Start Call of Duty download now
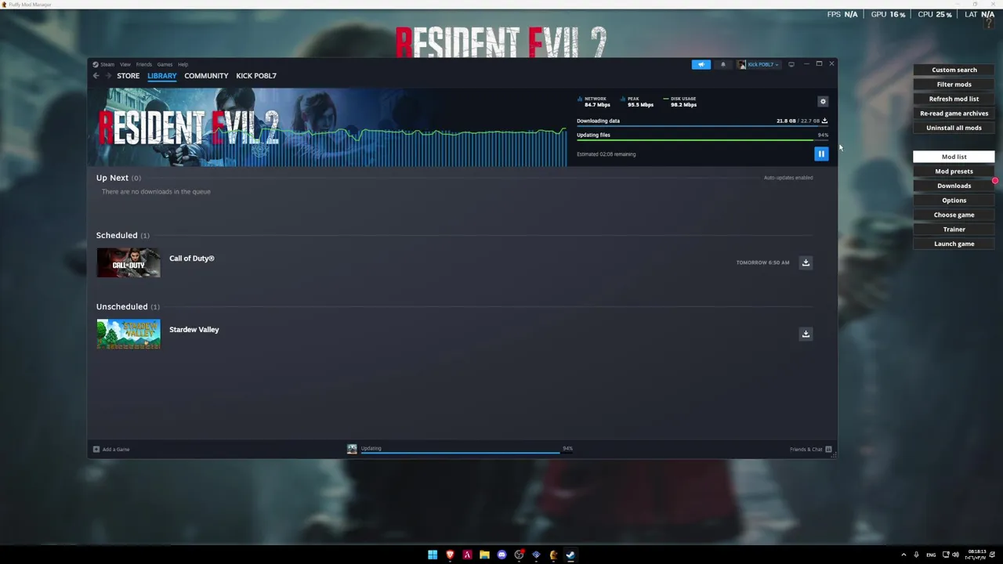This screenshot has height=564, width=1003. coord(806,262)
